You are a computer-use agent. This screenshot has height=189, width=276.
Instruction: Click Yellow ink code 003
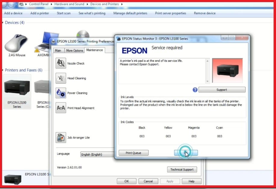[x=168, y=136]
